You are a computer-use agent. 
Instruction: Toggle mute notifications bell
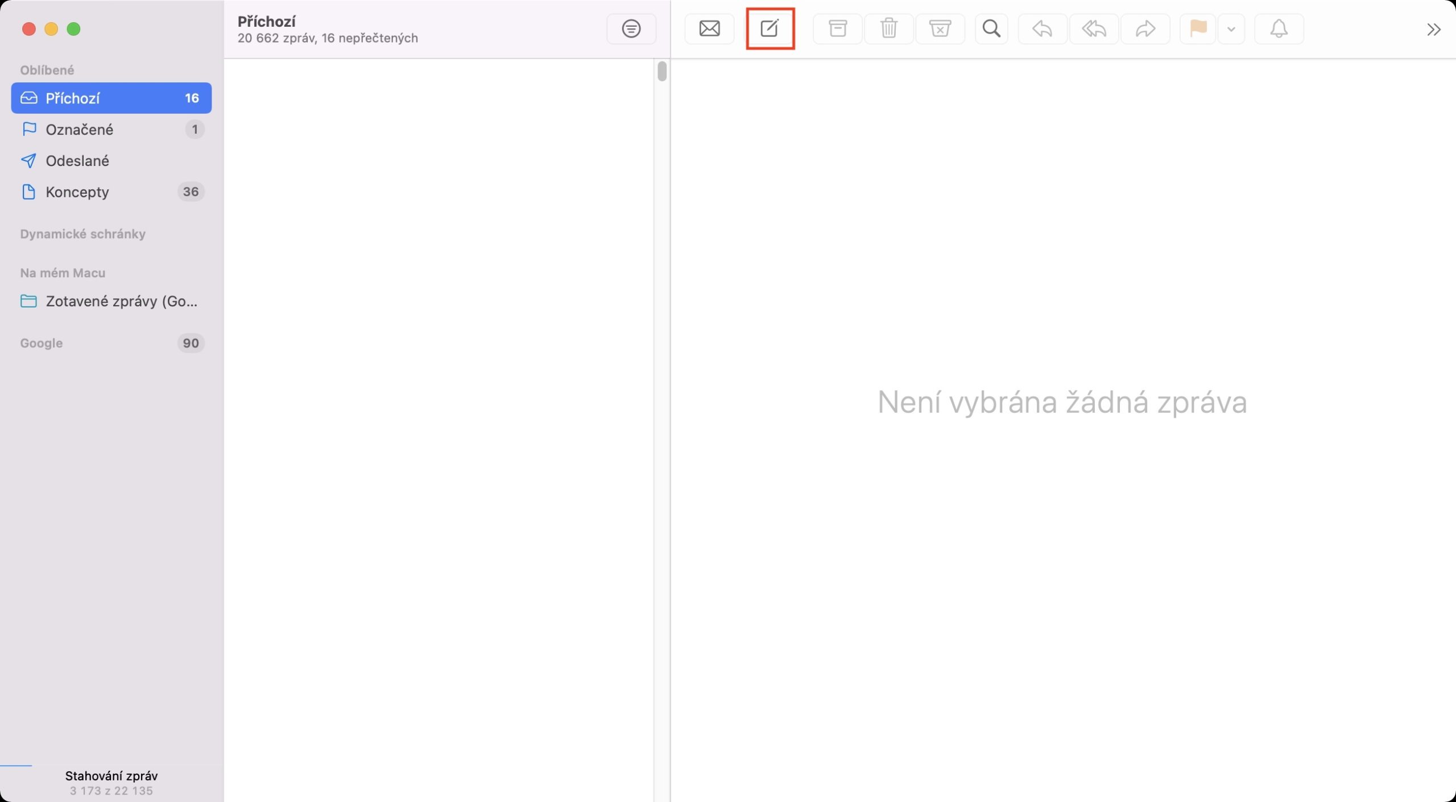coord(1279,28)
